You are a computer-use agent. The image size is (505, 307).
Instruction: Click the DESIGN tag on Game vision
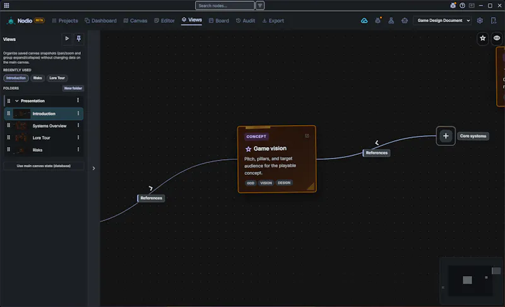pos(284,183)
